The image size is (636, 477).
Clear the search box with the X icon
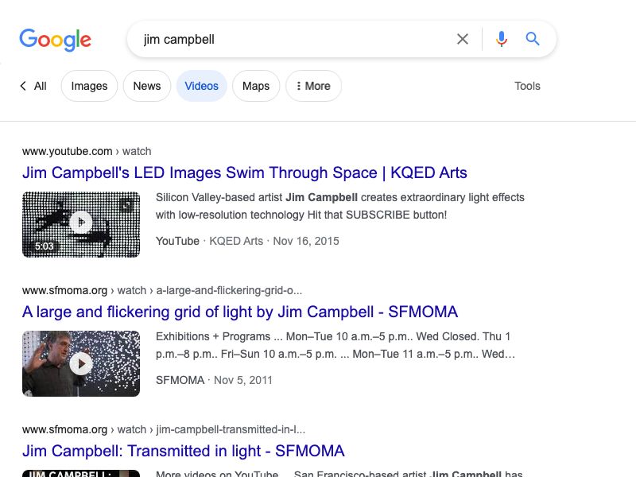tap(463, 39)
